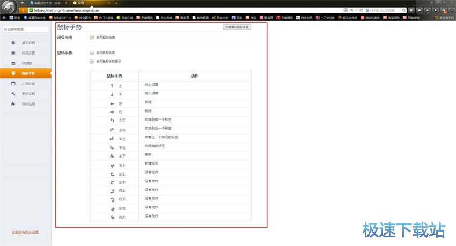The height and width of the screenshot is (246, 456).
Task: Click the 上右 gesture icon
Action: (112, 130)
